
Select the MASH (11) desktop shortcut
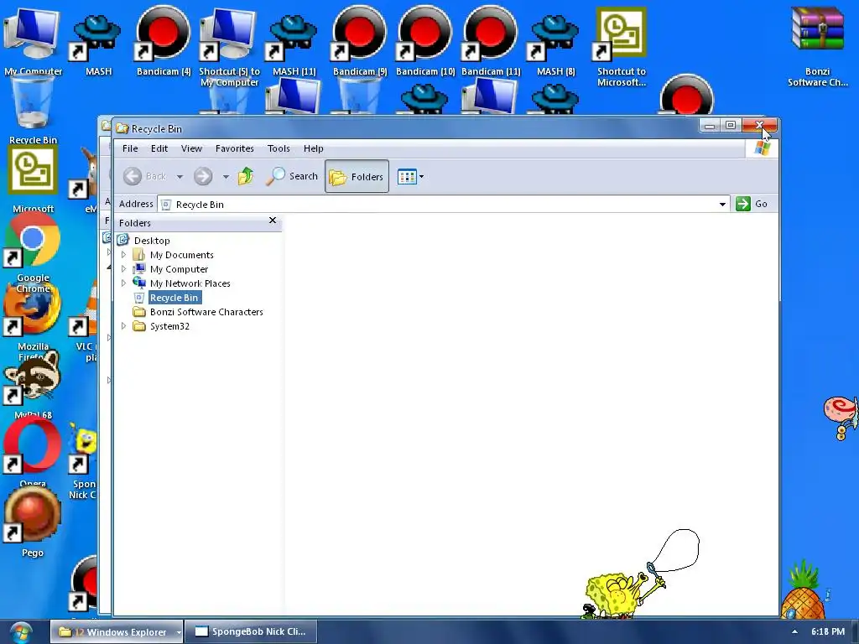294,44
